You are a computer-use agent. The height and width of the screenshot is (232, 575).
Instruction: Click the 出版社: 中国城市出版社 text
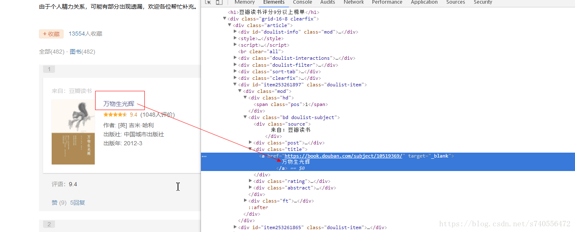[134, 134]
